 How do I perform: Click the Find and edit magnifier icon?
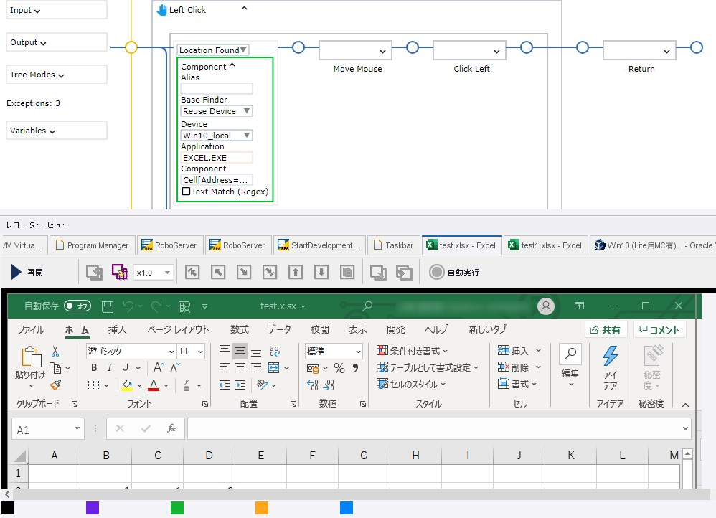[x=570, y=353]
